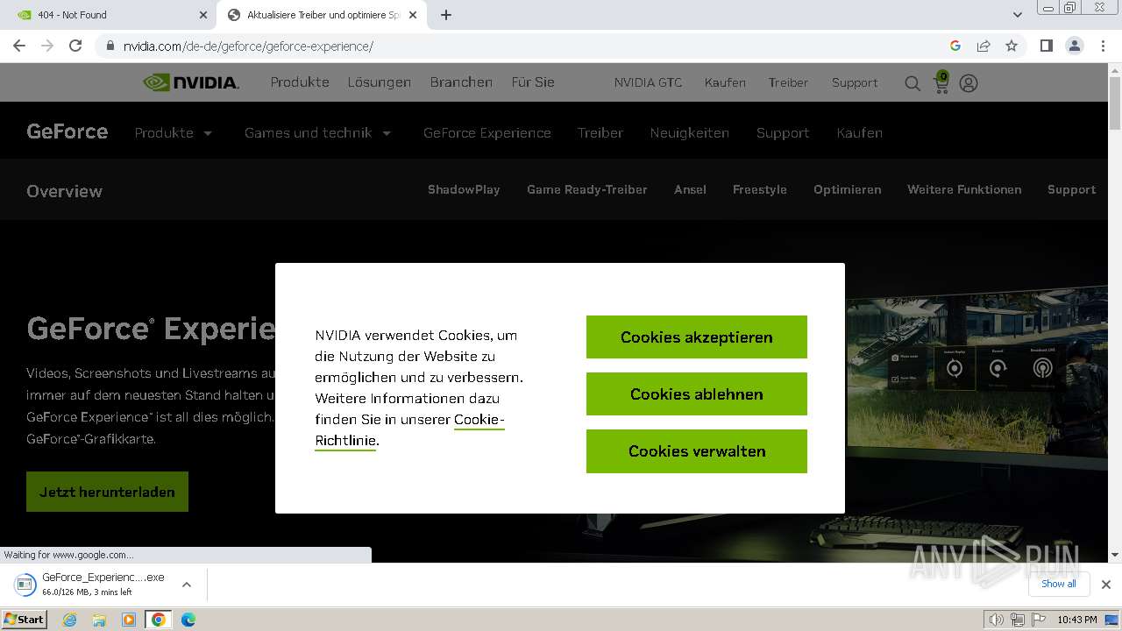
Task: Toggle the browser side panel icon
Action: click(x=1046, y=46)
